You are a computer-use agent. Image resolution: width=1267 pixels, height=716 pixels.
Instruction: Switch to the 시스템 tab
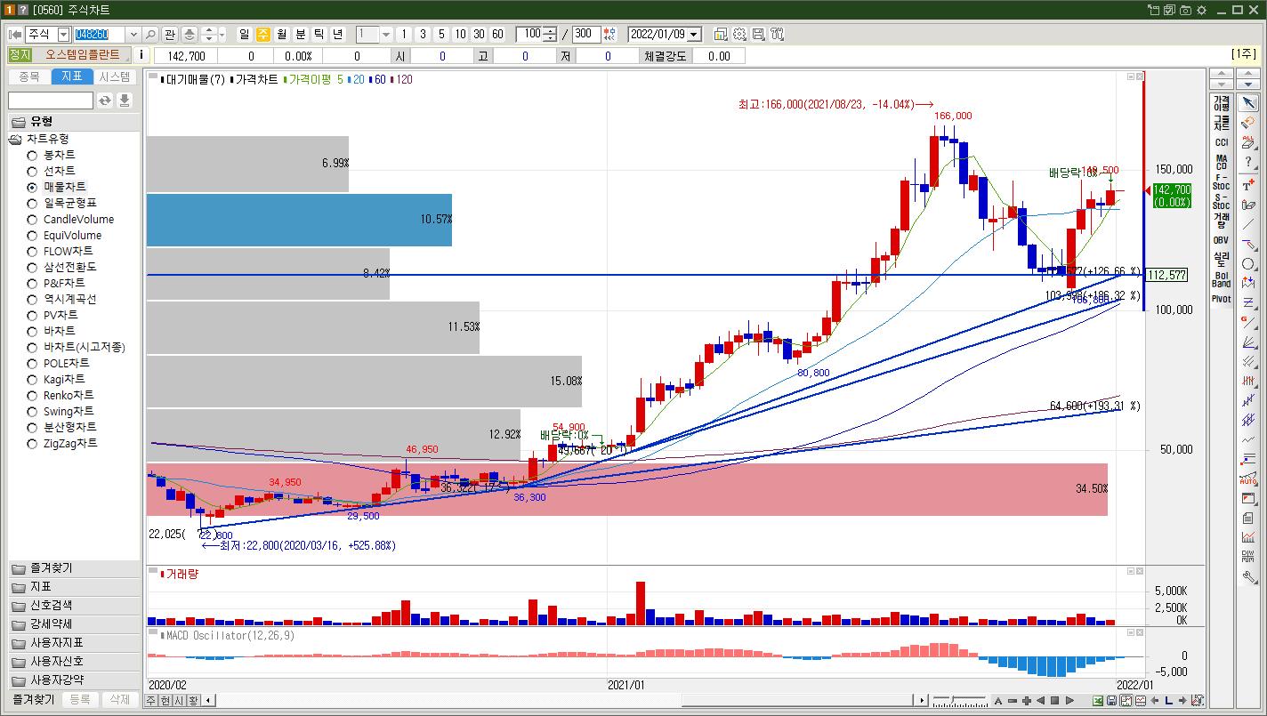(115, 76)
